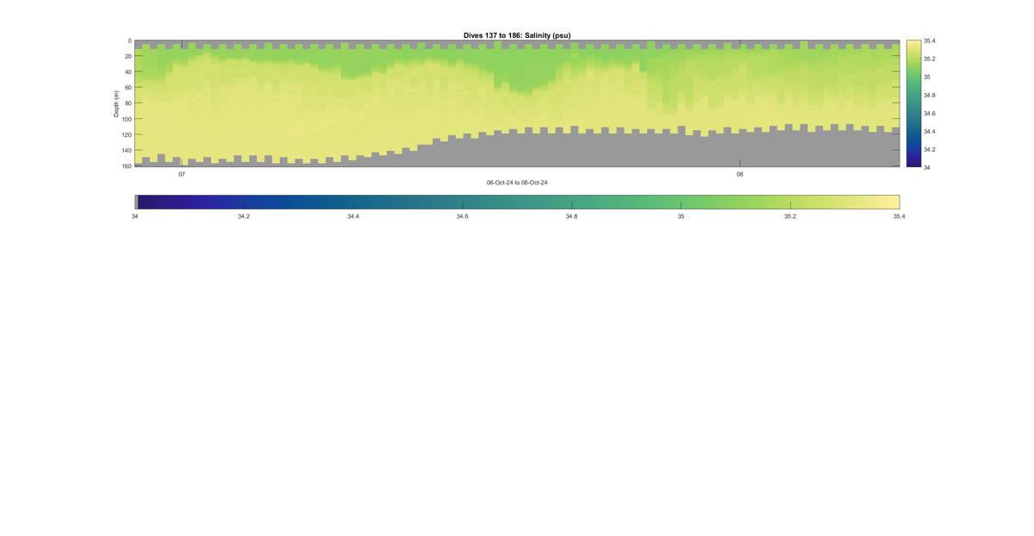This screenshot has width=1034, height=536.
Task: Select the "08" x-axis date tick label
Action: tap(739, 174)
